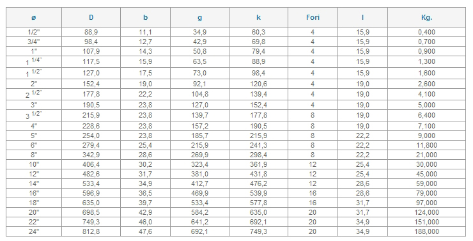The image size is (473, 241).
Task: Select the Kg. column header
Action: [426, 17]
